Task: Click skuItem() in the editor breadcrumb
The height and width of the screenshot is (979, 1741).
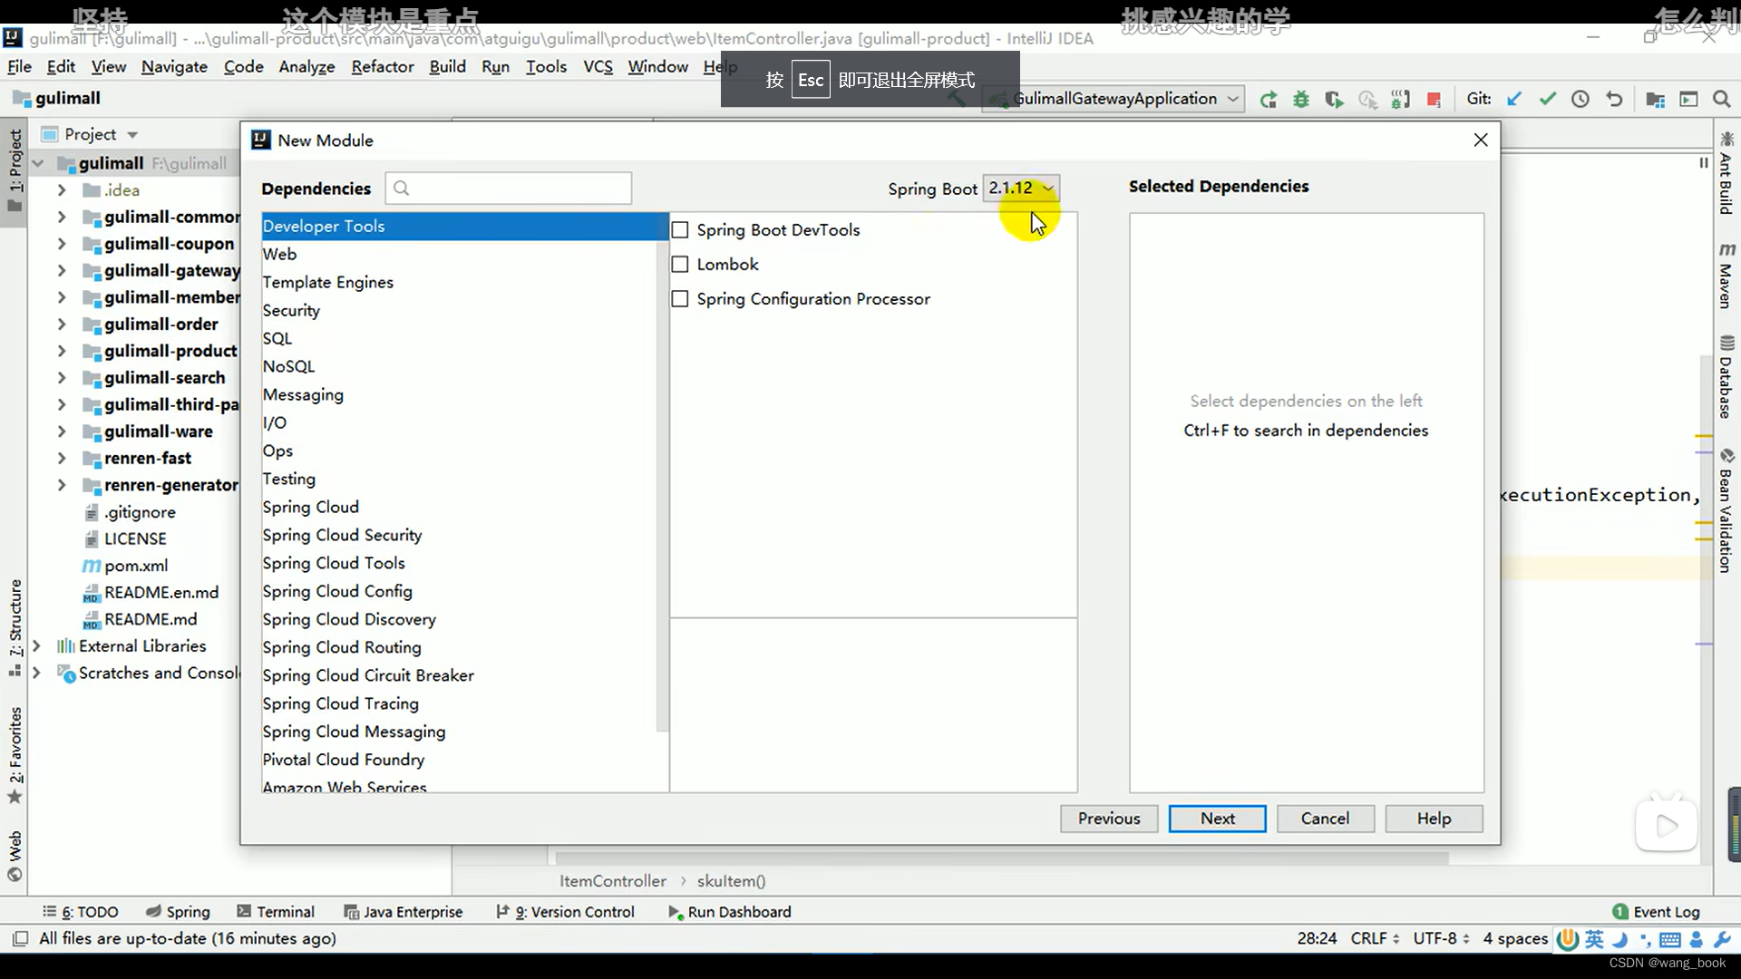Action: click(732, 881)
